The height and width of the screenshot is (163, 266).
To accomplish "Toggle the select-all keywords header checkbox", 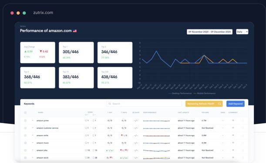I will point(25,112).
